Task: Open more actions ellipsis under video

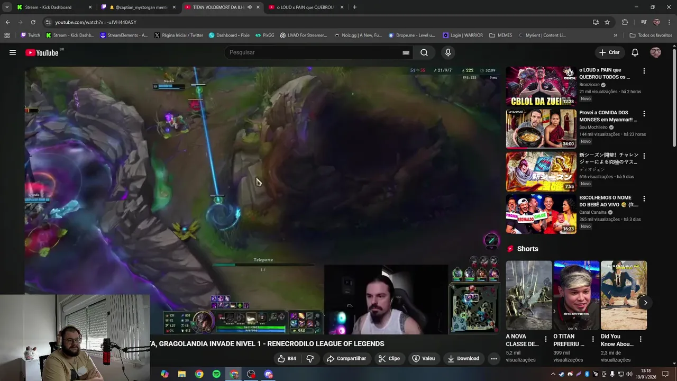Action: pyautogui.click(x=493, y=358)
